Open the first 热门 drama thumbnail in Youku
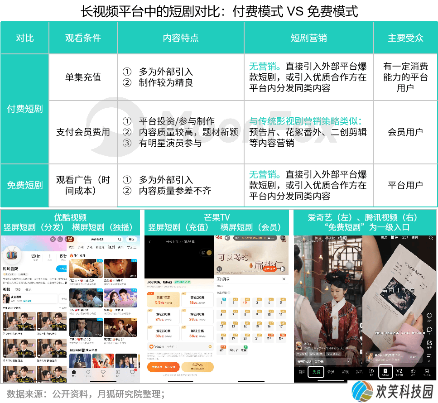The height and width of the screenshot is (403, 438). coord(86,269)
